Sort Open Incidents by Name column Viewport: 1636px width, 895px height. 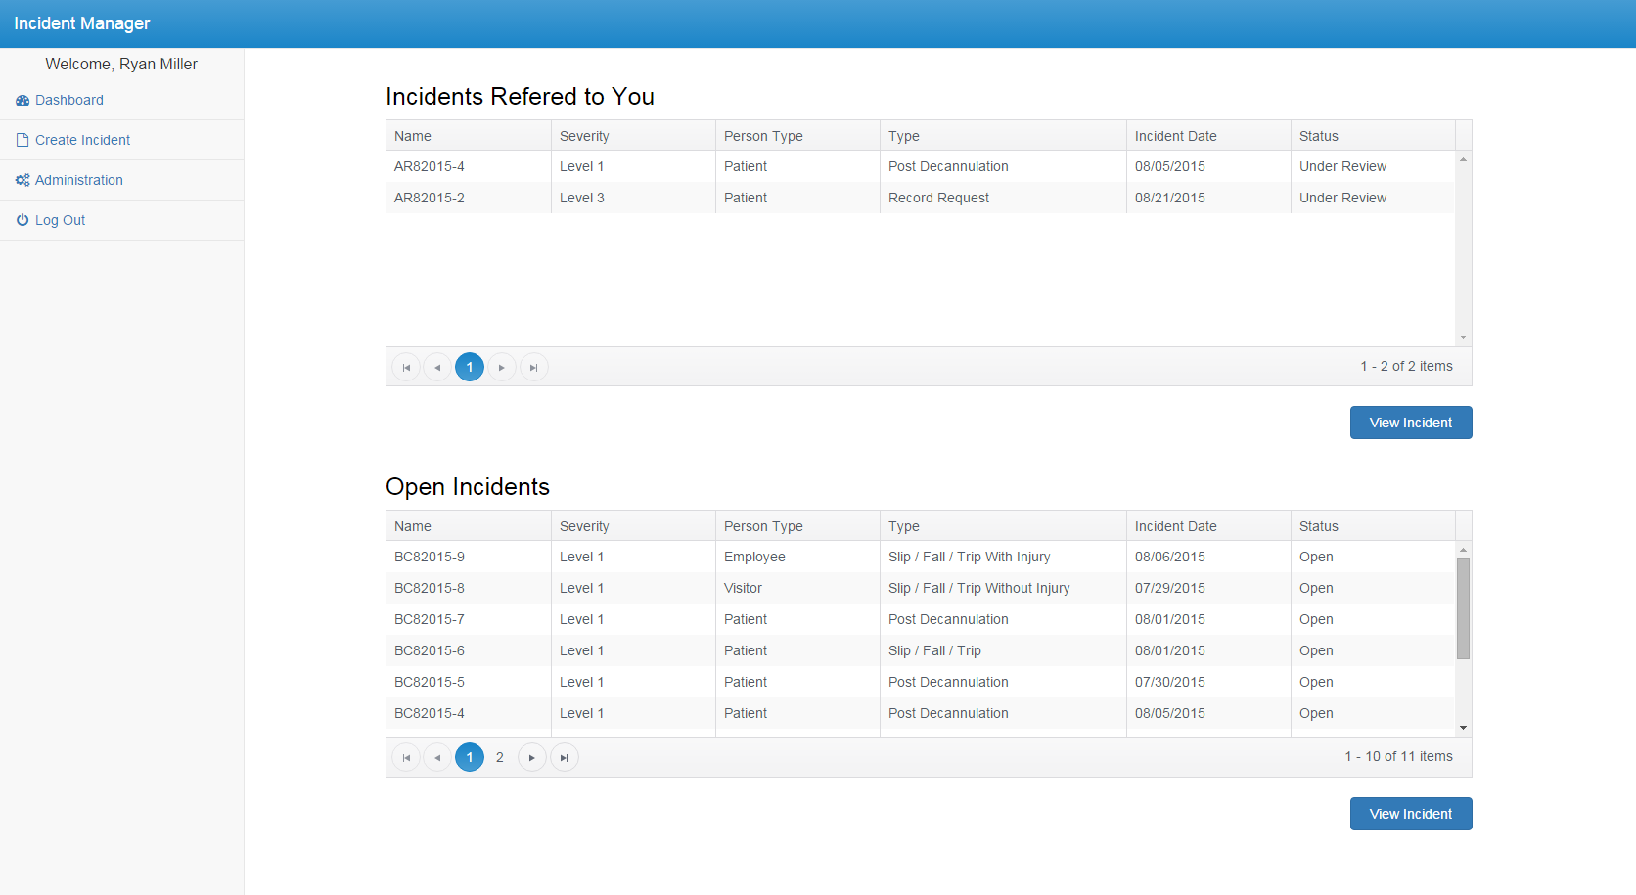click(x=469, y=526)
